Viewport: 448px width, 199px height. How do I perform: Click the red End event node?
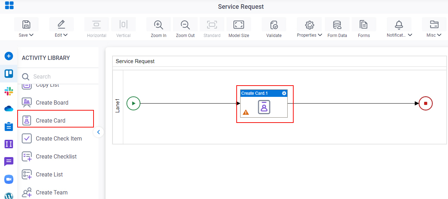point(425,104)
